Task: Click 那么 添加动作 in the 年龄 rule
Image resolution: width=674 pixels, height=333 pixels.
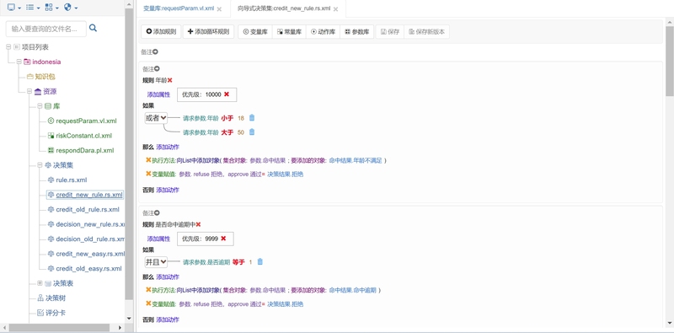Action: point(168,148)
